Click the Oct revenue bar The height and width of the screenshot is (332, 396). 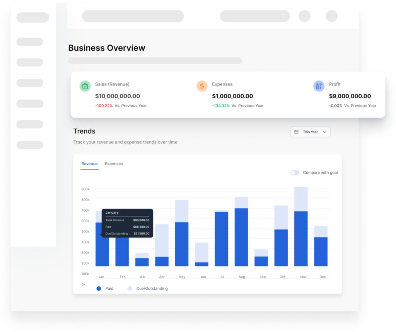point(281,236)
